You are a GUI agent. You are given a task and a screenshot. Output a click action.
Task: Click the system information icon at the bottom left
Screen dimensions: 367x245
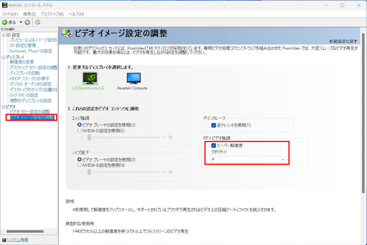point(4,240)
